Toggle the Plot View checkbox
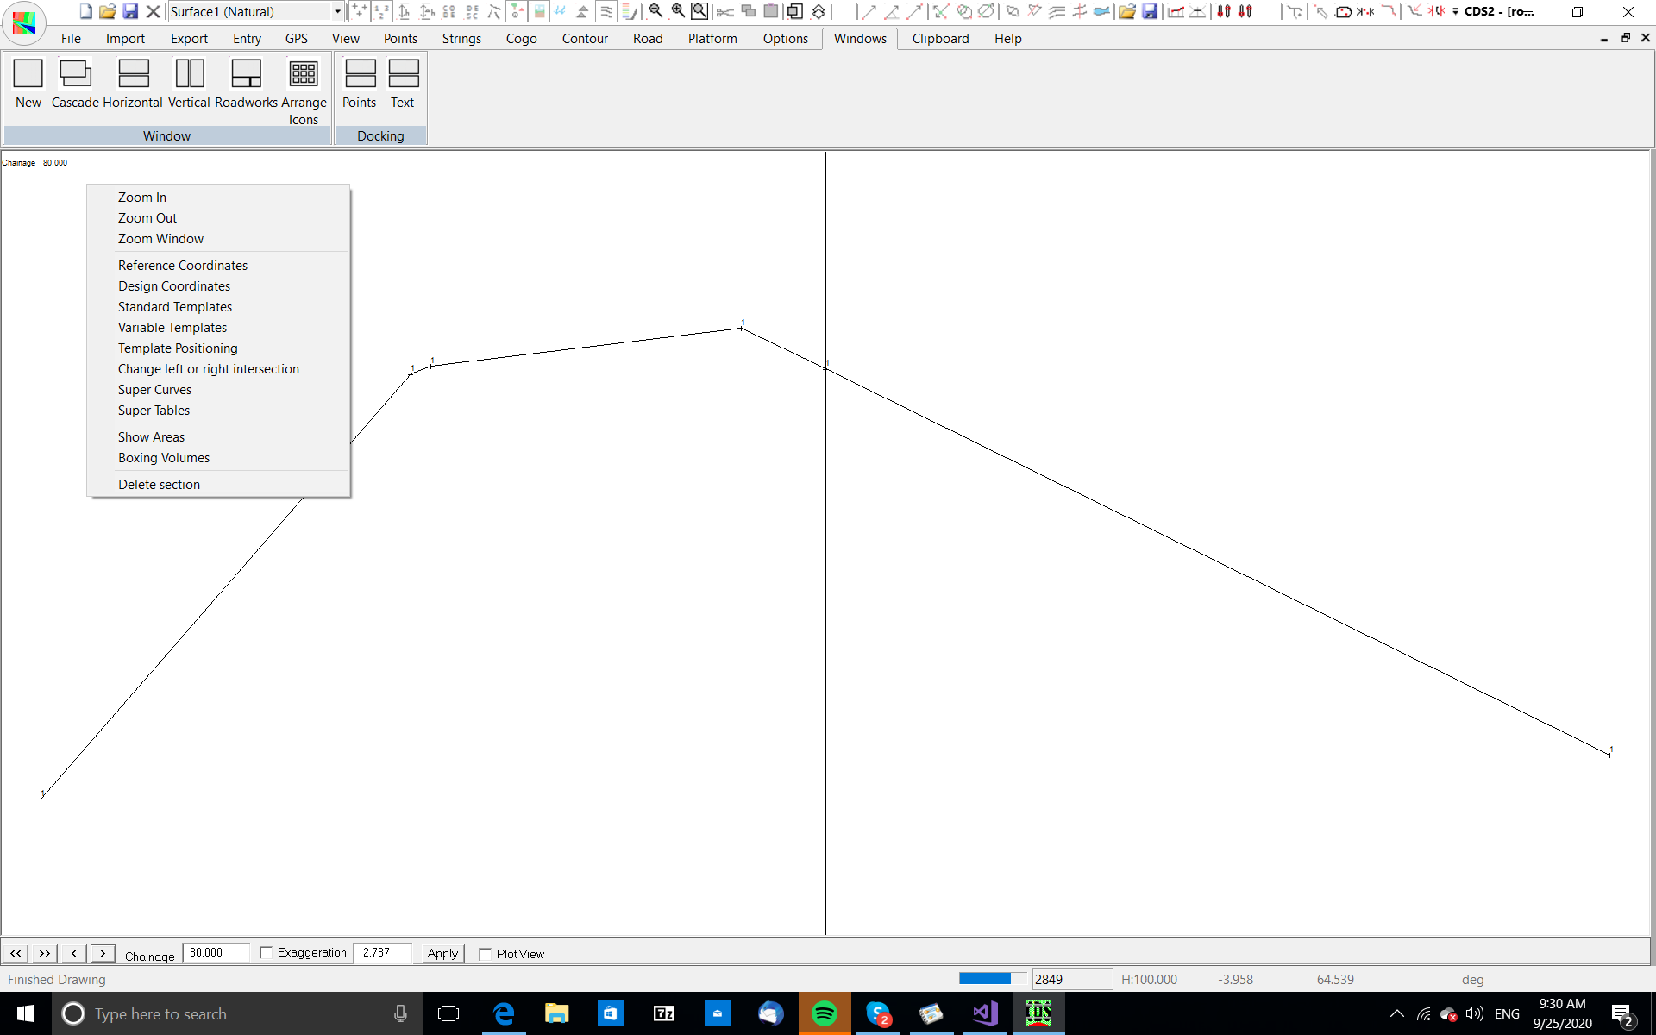Screen dimensions: 1656x1035 pyautogui.click(x=486, y=954)
